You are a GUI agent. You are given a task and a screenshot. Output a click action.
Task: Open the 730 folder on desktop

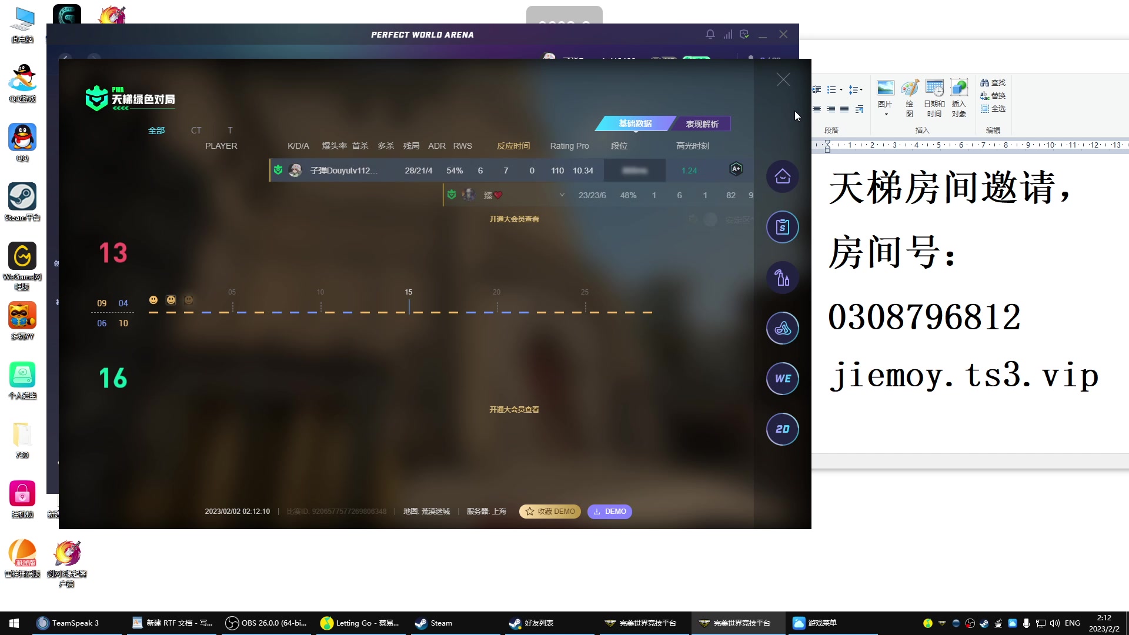point(22,440)
